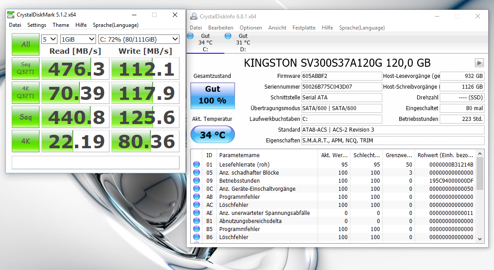
Task: Click the blue status orb for drive D:
Action: tap(228, 36)
